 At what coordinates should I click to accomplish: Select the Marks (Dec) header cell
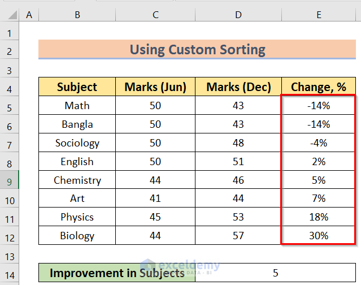pos(238,87)
